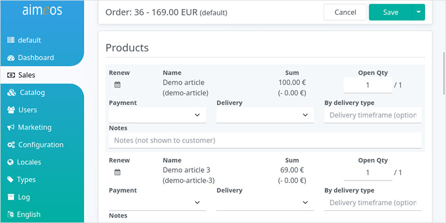Viewport: 446px width, 223px height.
Task: Click the Products section heading
Action: click(127, 48)
